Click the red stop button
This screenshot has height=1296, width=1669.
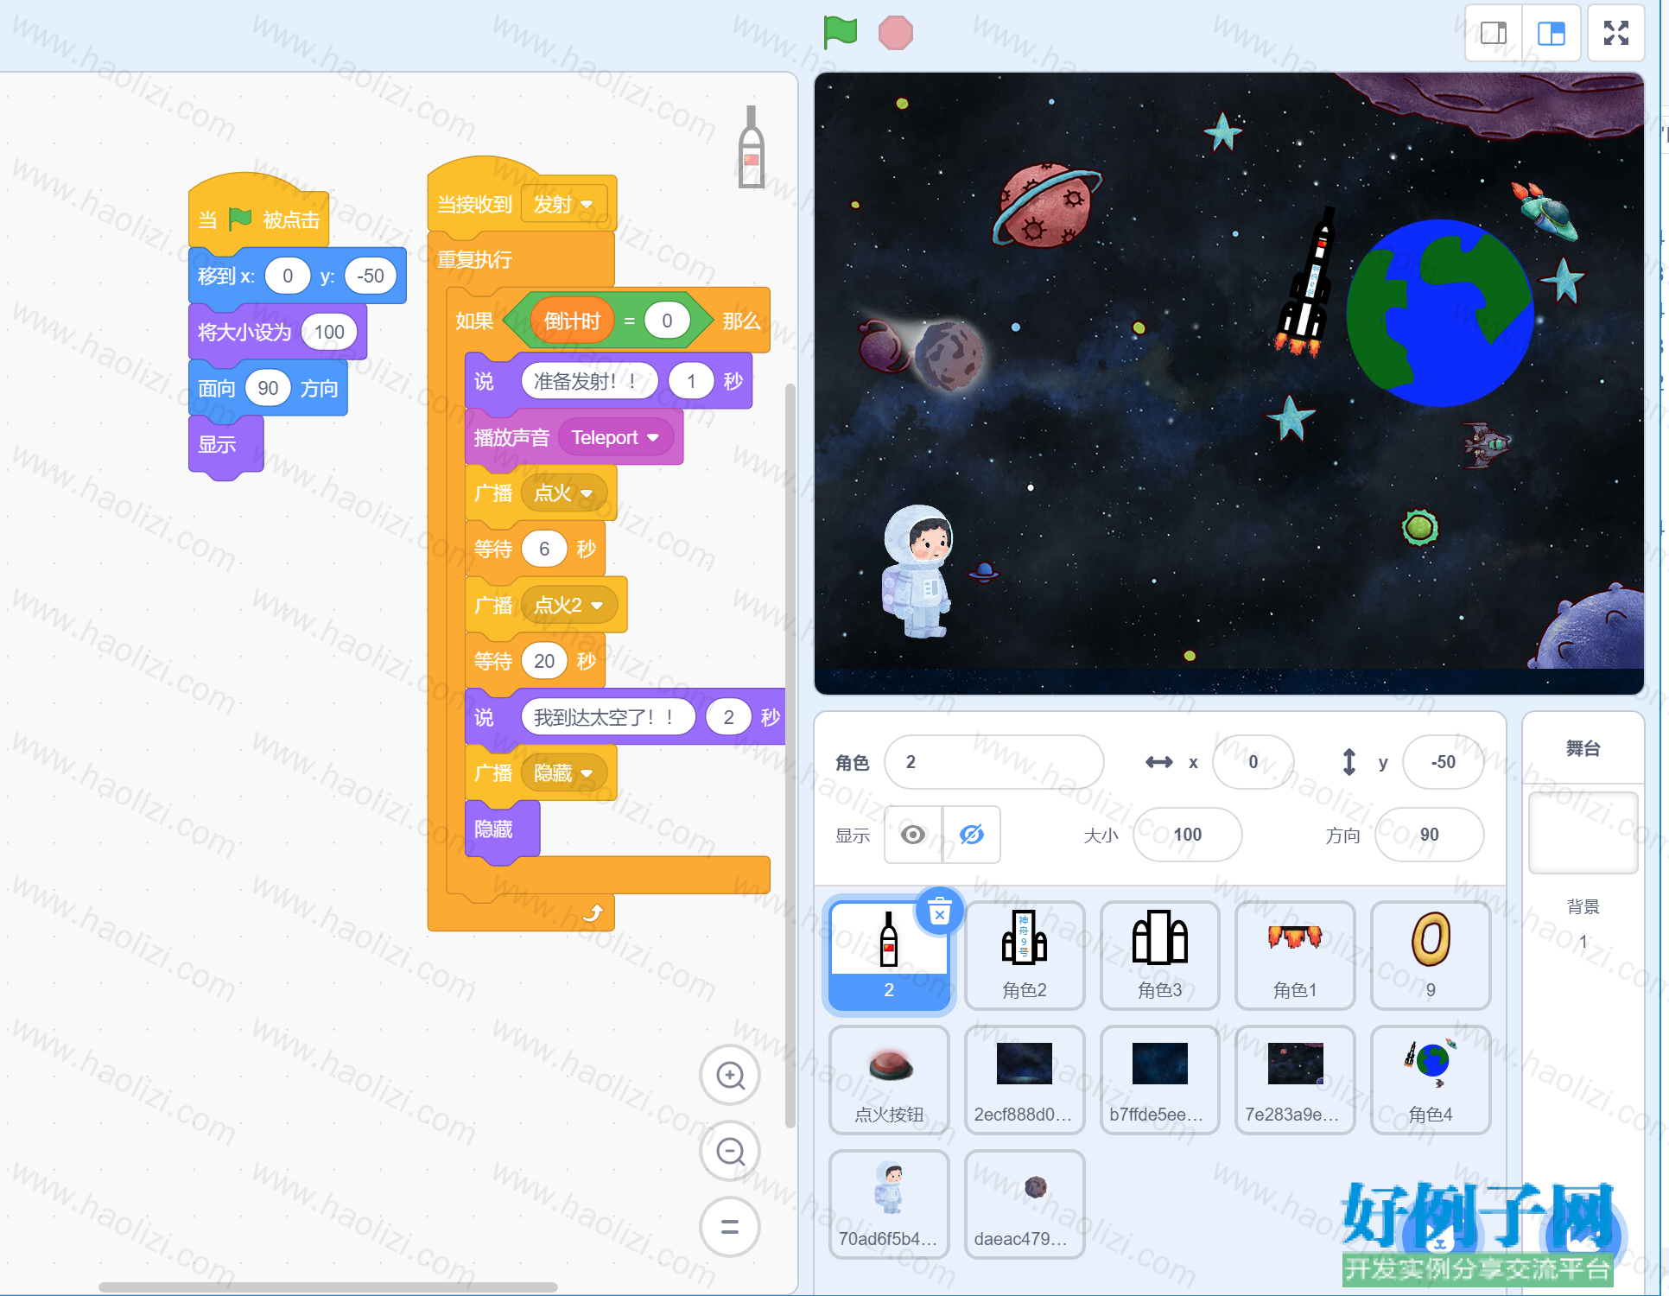[895, 33]
